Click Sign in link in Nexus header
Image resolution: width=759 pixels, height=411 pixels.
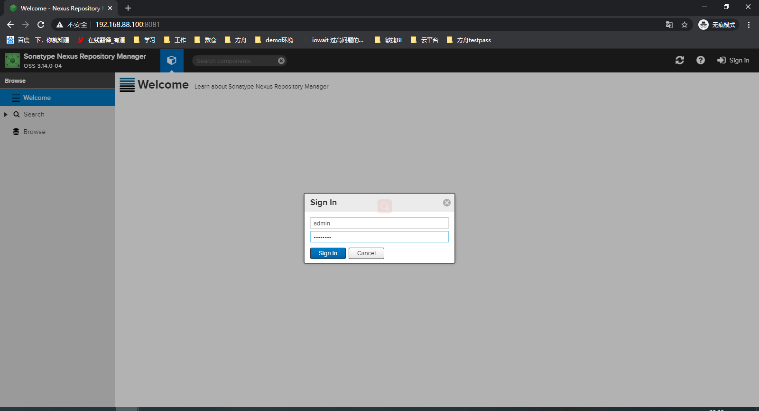pos(733,60)
